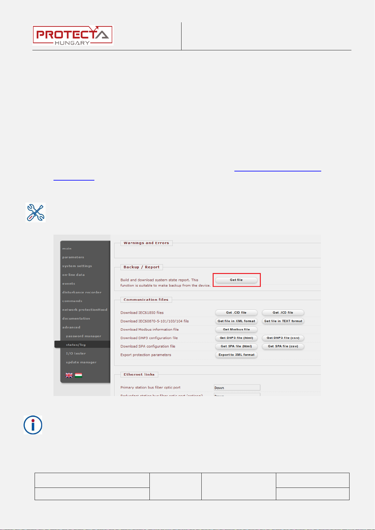Image resolution: width=375 pixels, height=530 pixels.
Task: Click Export protection parameters label
Action: pyautogui.click(x=146, y=355)
